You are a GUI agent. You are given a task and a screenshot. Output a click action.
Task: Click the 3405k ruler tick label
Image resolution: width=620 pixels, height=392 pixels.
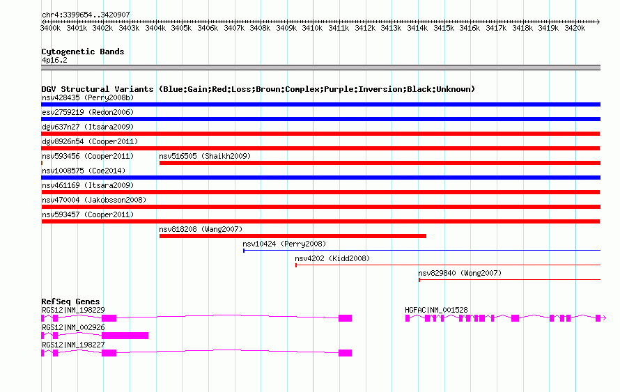(181, 28)
